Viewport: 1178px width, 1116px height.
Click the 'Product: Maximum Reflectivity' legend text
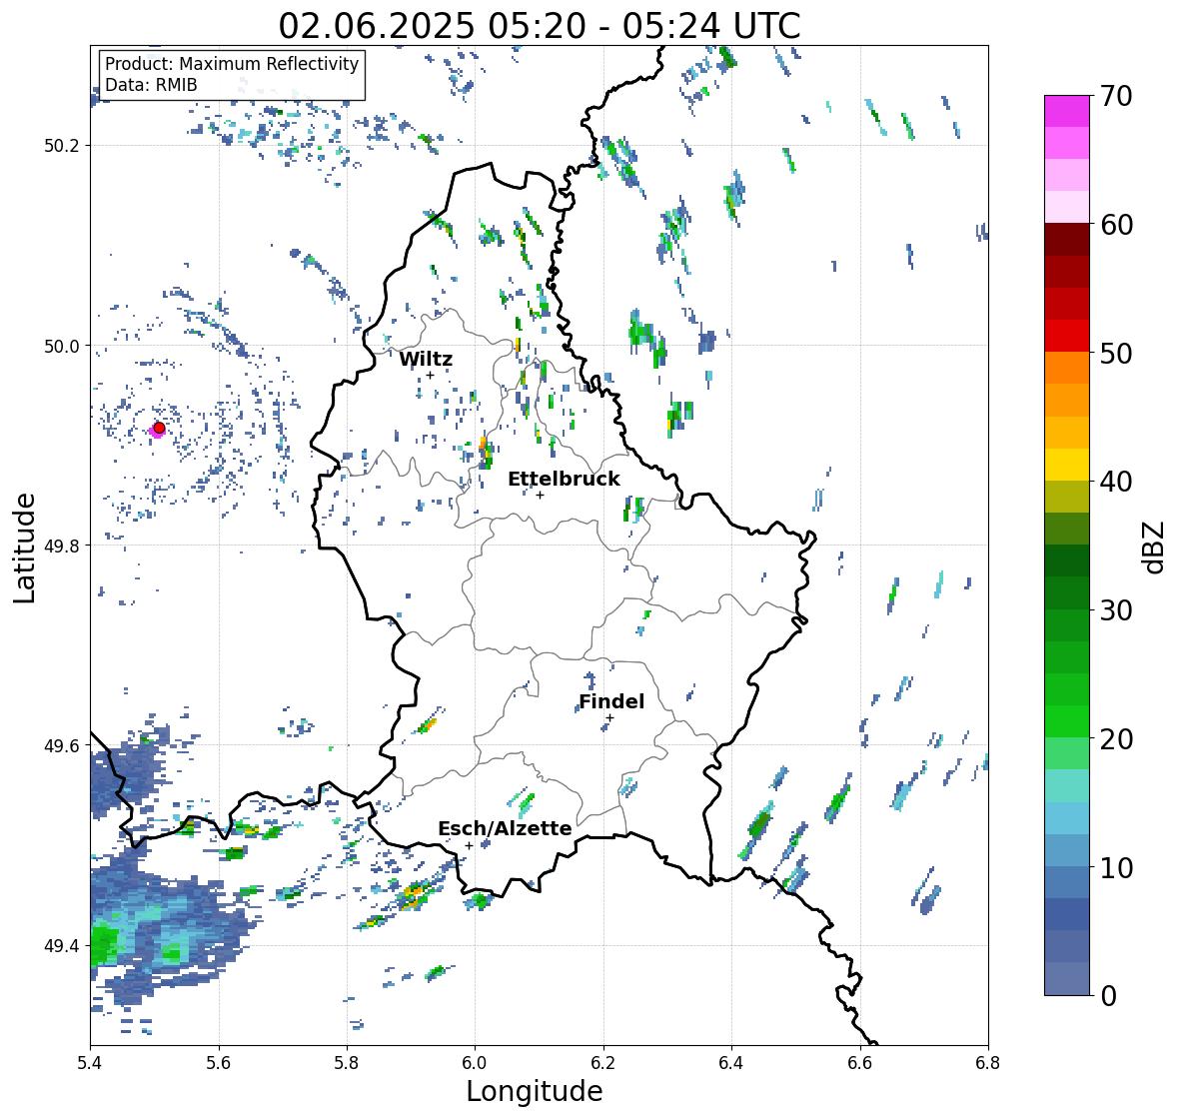click(232, 64)
